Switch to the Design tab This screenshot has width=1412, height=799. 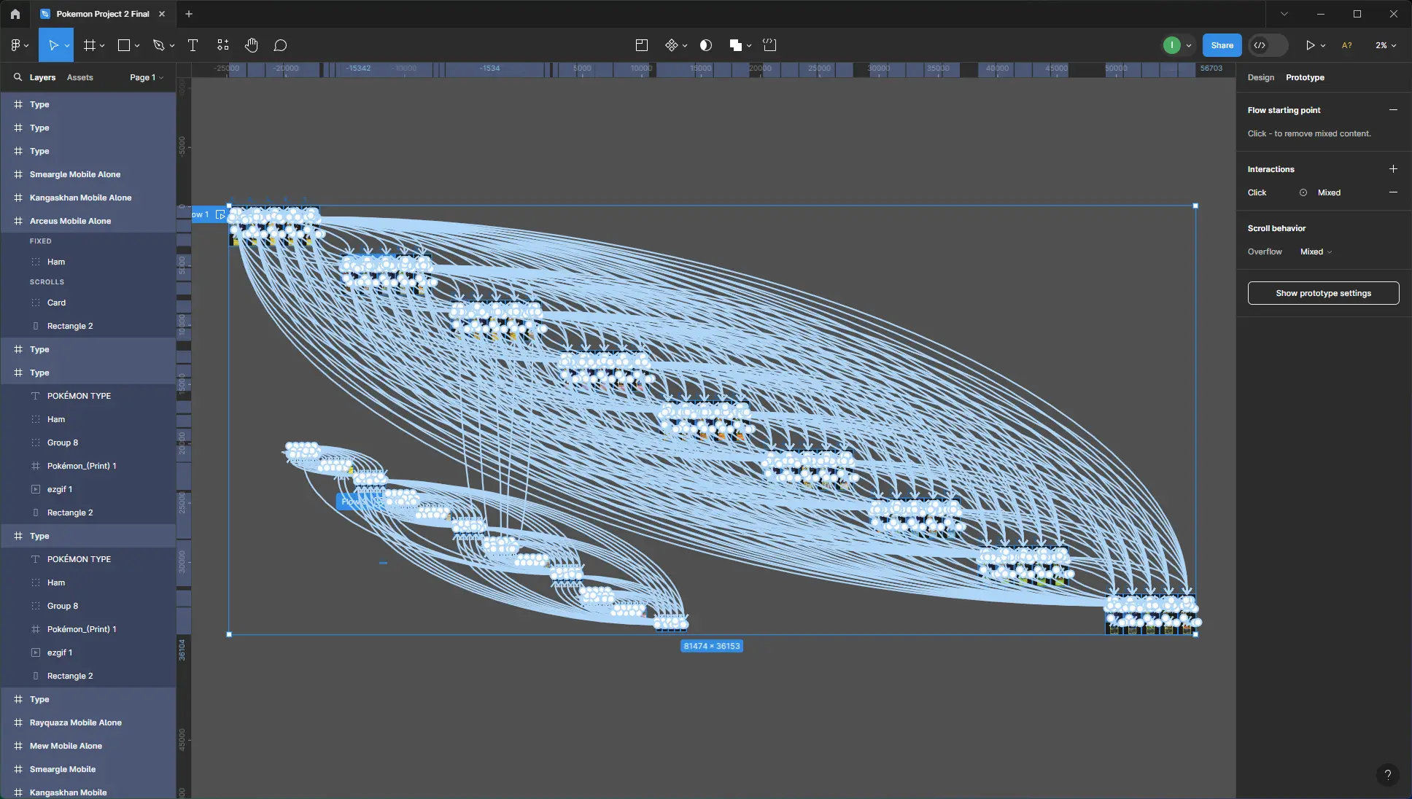tap(1260, 77)
